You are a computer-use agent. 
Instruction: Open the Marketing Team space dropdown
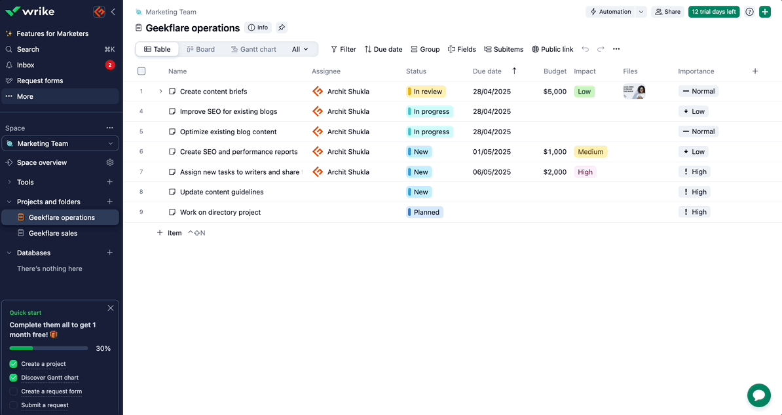(60, 143)
